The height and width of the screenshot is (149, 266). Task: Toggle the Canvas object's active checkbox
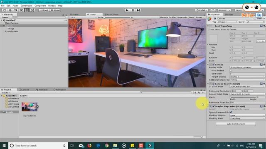(215, 18)
